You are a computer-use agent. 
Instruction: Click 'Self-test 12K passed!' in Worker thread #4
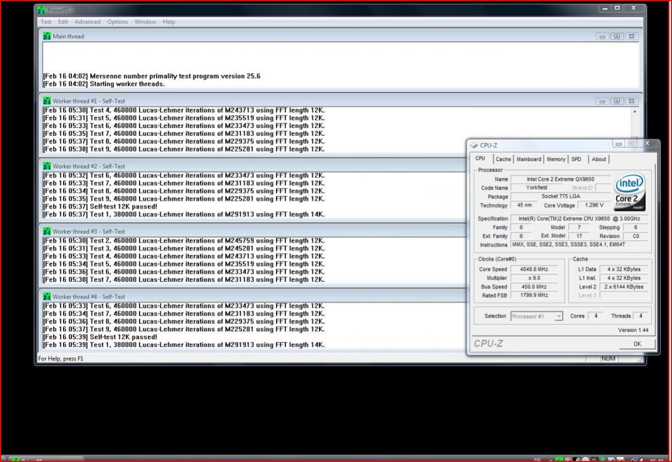coord(100,337)
